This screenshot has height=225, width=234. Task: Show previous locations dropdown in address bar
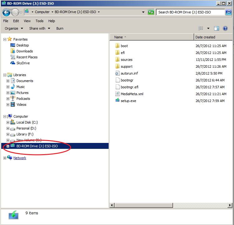(143, 12)
